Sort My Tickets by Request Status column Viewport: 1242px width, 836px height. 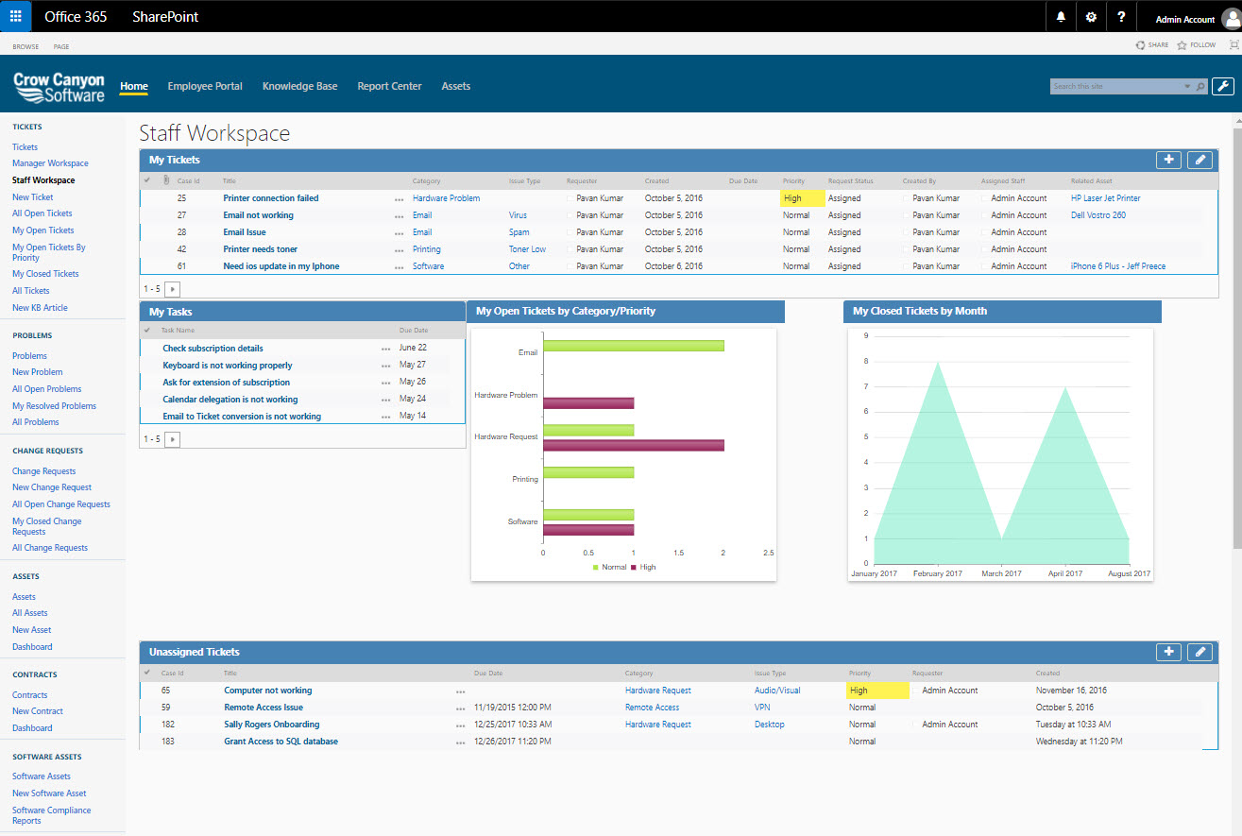(851, 180)
